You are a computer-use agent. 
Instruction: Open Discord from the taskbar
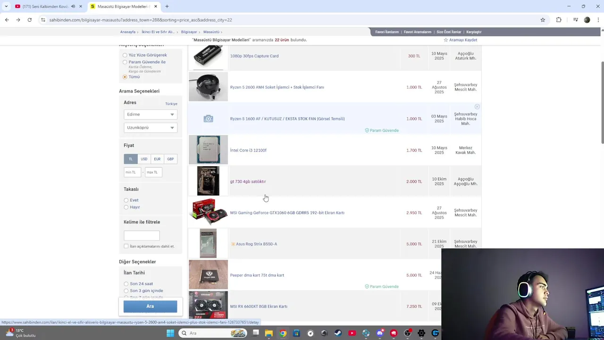tap(380, 333)
